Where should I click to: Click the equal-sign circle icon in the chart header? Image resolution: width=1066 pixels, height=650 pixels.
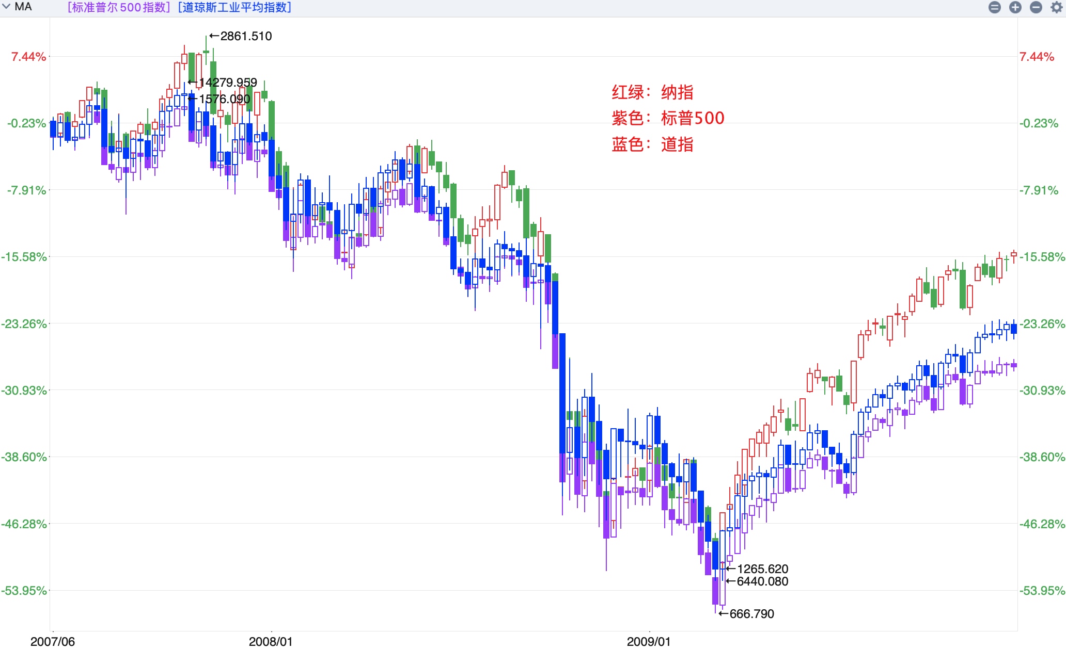click(995, 7)
